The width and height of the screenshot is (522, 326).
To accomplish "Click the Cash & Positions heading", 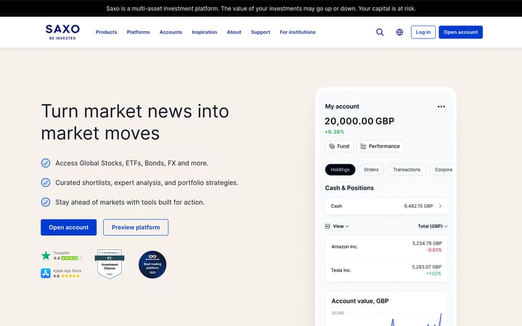I will pos(349,188).
